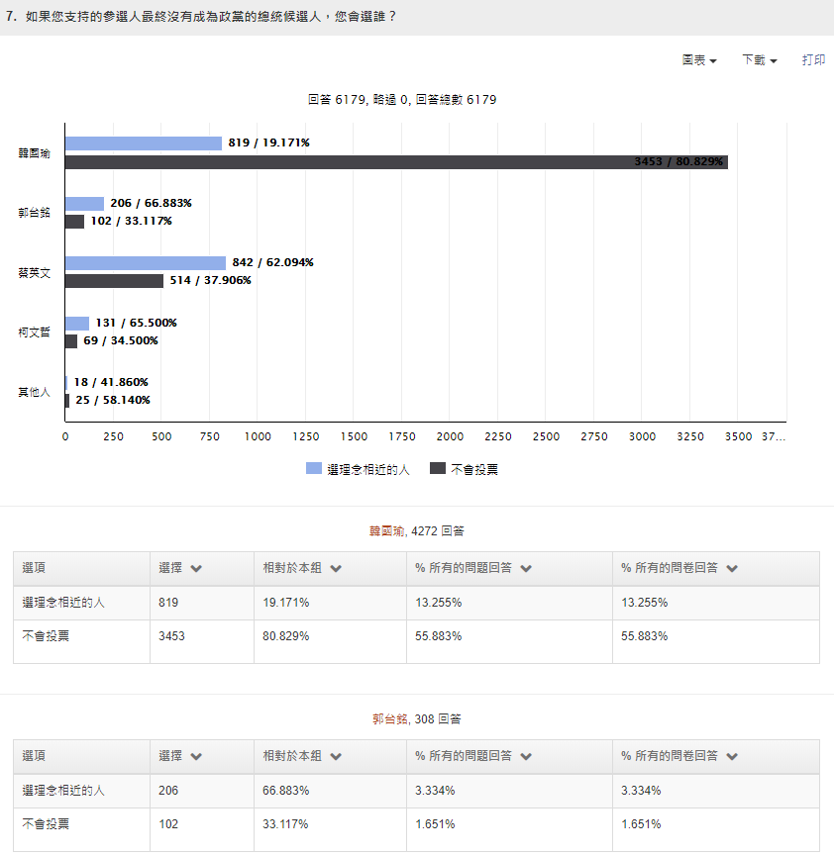Click the 842 / 62.094% bar label
The height and width of the screenshot is (855, 834).
point(273,262)
